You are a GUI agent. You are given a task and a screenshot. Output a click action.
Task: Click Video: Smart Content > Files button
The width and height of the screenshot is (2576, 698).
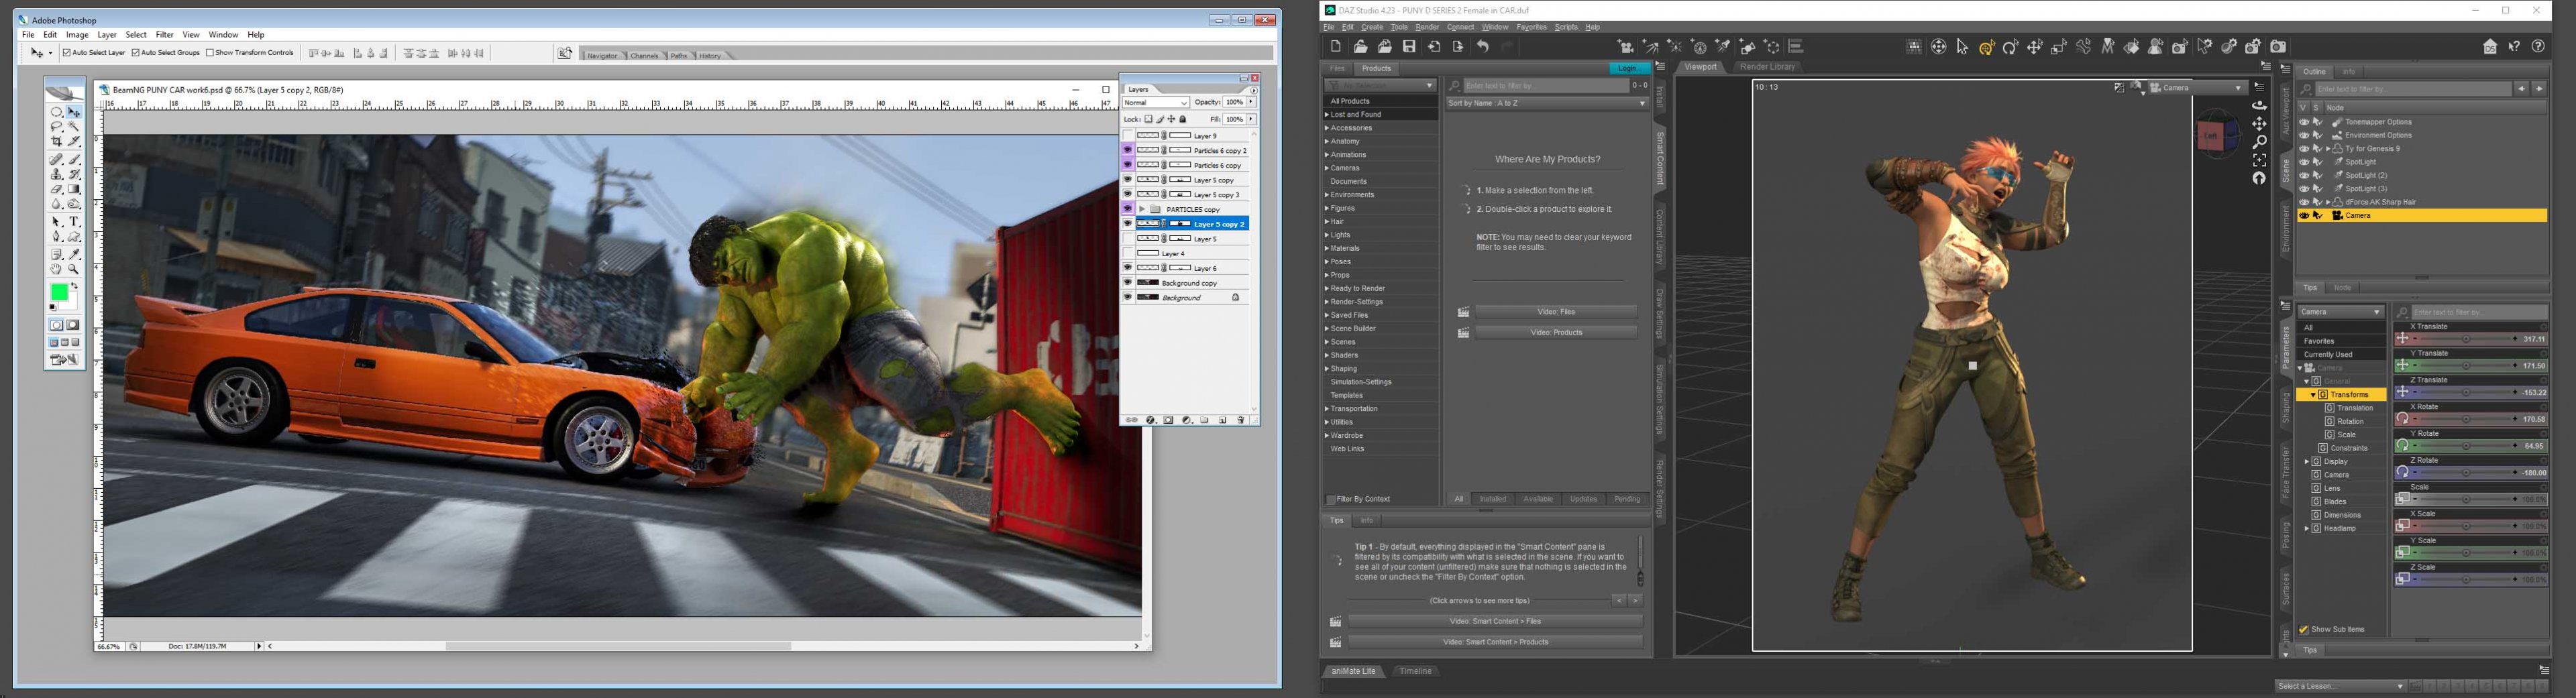1495,621
